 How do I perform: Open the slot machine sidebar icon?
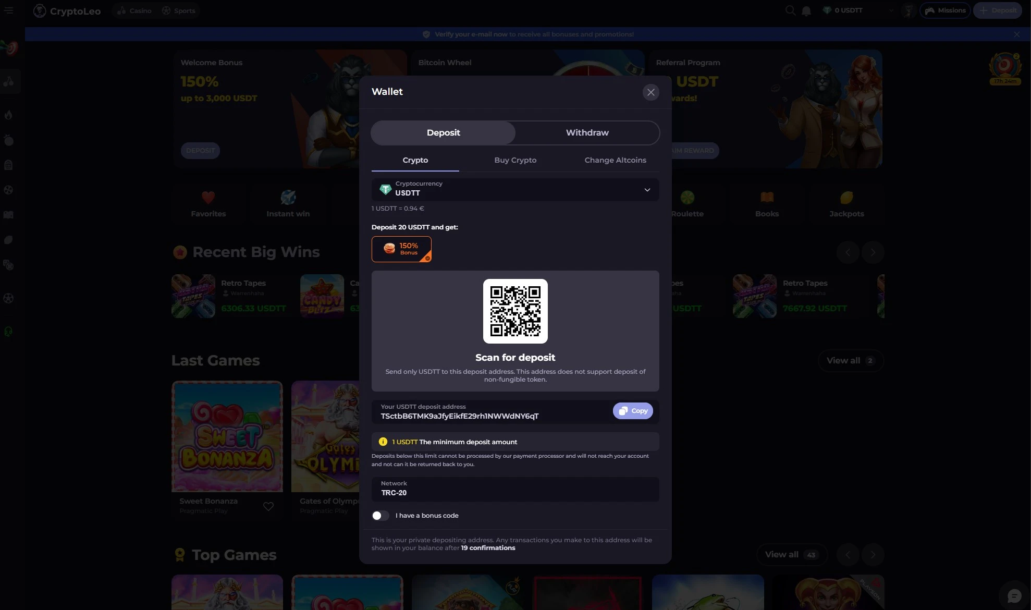(8, 165)
